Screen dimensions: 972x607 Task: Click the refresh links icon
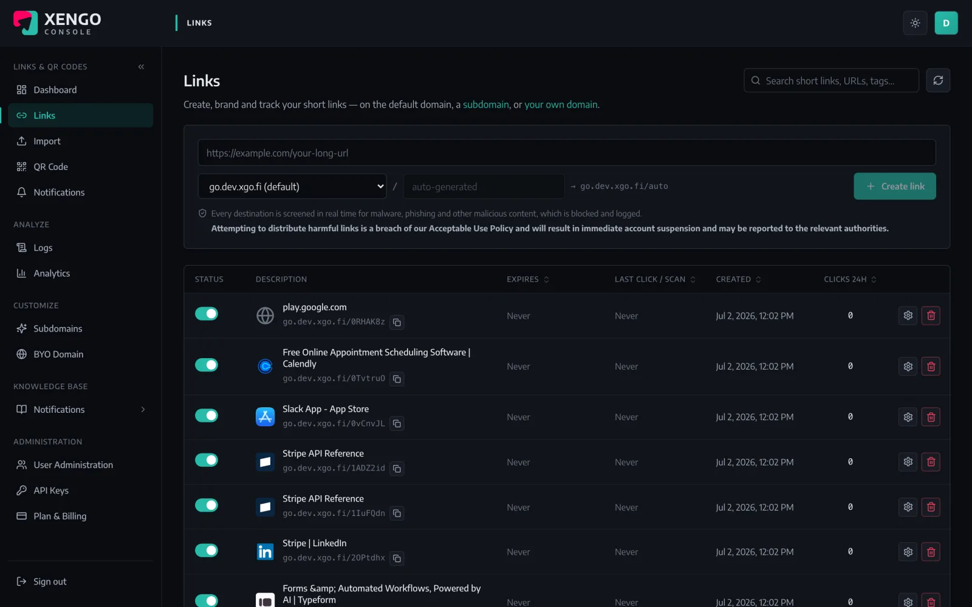(x=938, y=80)
